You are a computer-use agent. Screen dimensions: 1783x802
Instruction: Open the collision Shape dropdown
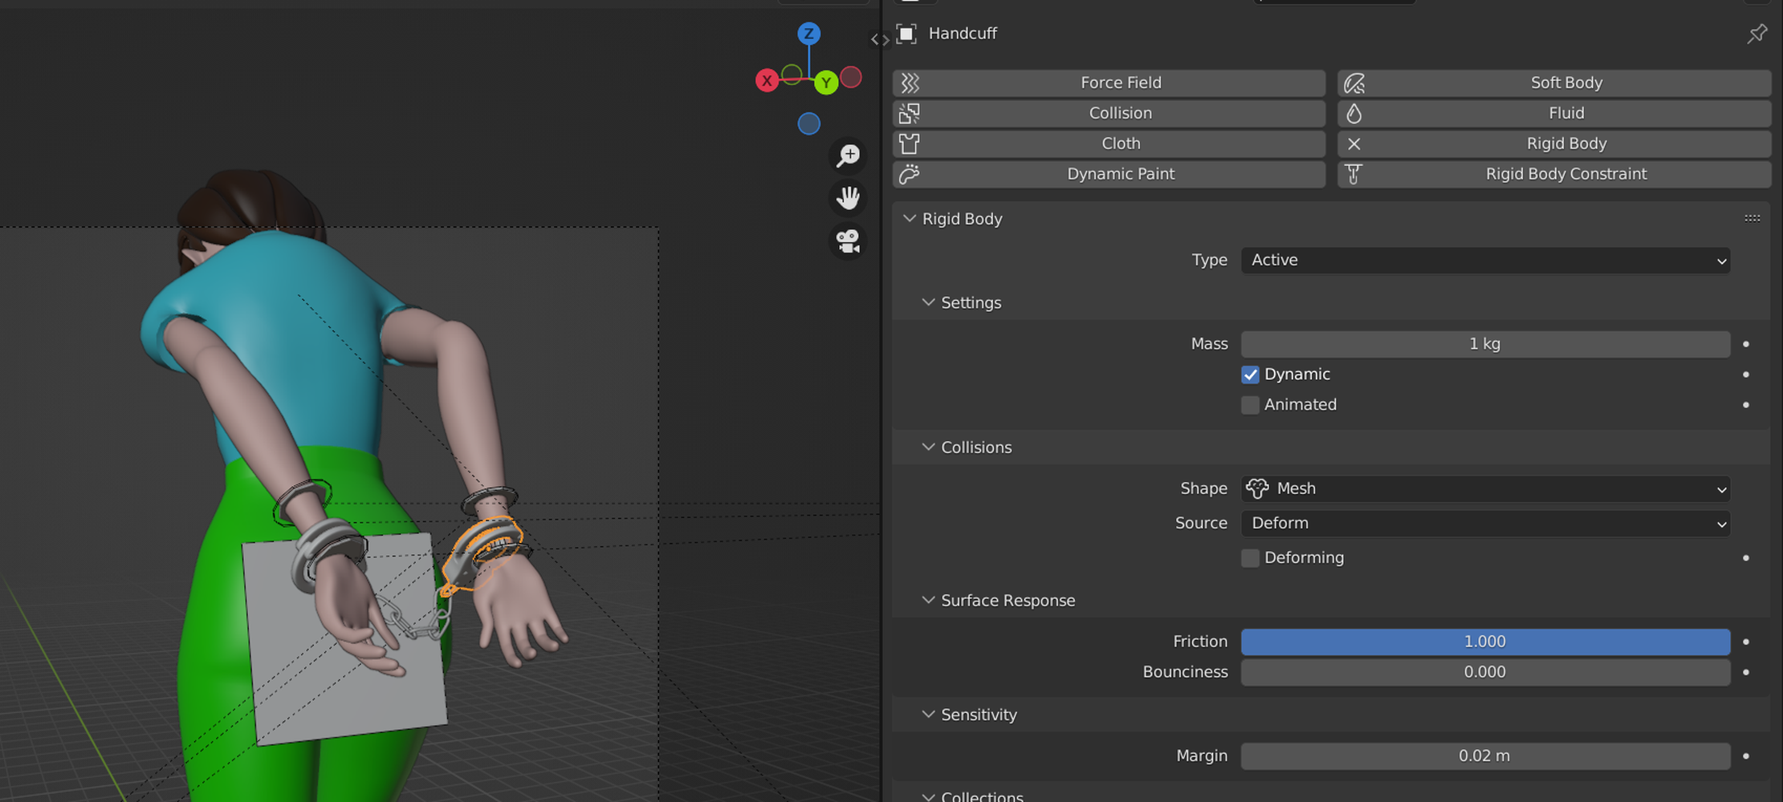click(1484, 488)
